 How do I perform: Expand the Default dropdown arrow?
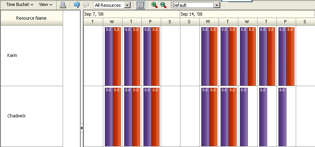(x=217, y=5)
